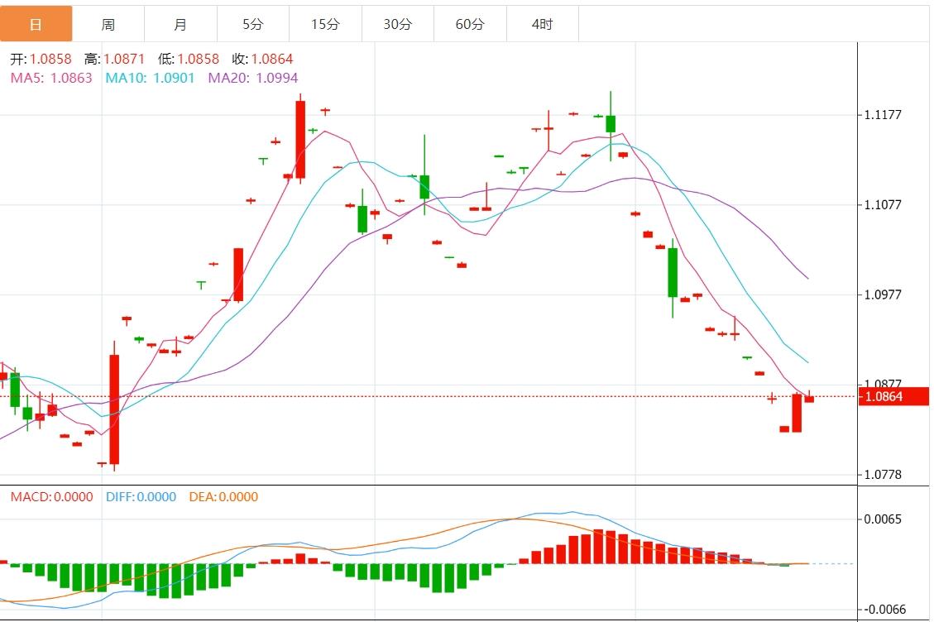Click the DIFF indicator label
This screenshot has height=622, width=934.
(x=141, y=497)
